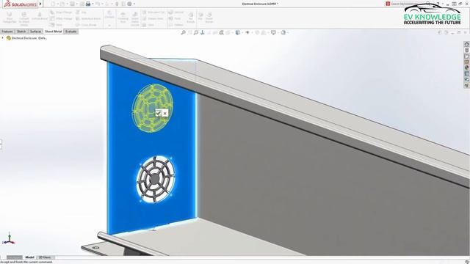Switch to Features tab
Image resolution: width=470 pixels, height=264 pixels.
coord(7,32)
